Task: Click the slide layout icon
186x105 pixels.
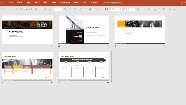Action: [30, 9]
